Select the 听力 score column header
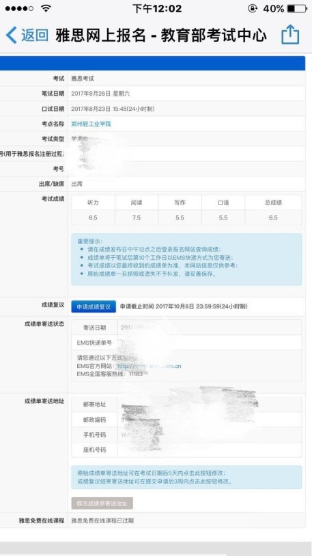Image resolution: width=312 pixels, height=556 pixels. [x=93, y=203]
